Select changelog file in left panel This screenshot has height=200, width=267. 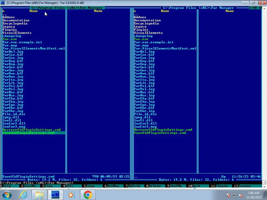[12, 36]
